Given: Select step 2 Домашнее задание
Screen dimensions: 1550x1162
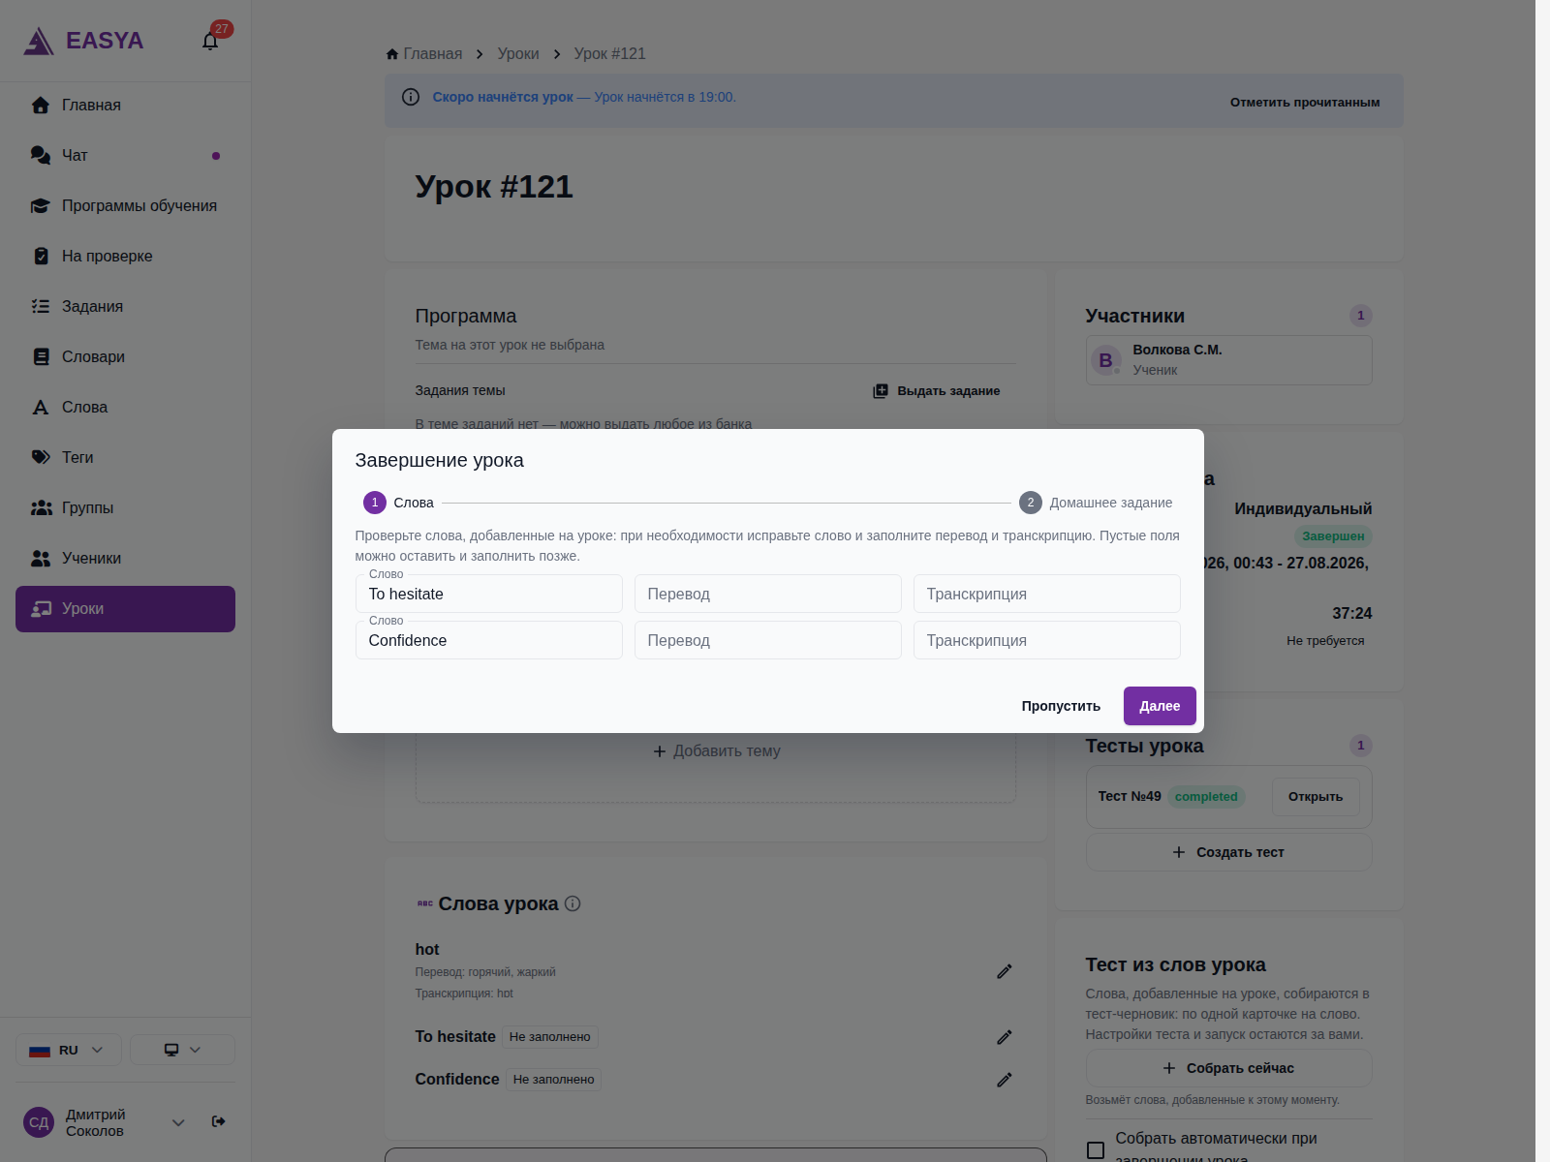Looking at the screenshot, I should tap(1096, 503).
